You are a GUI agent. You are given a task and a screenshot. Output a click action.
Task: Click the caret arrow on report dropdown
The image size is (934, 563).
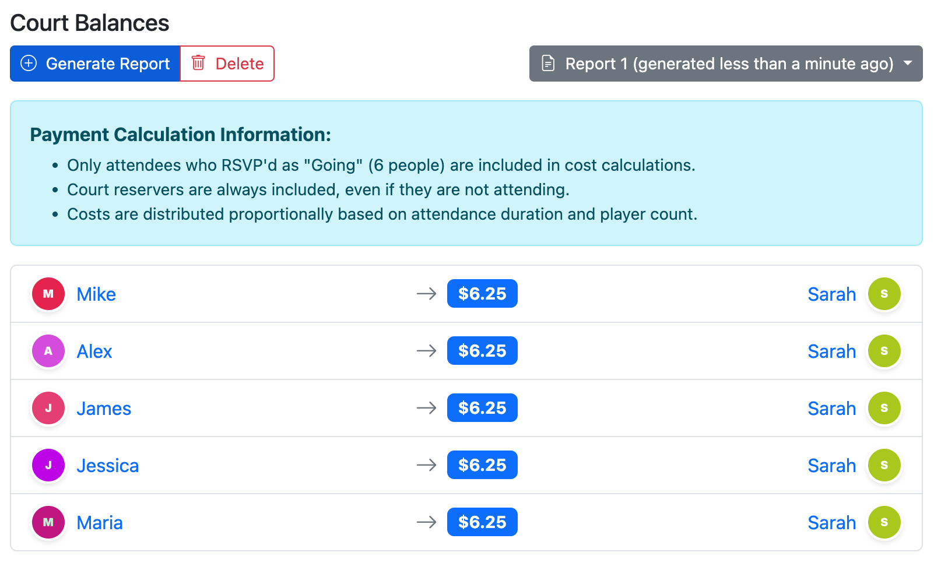[x=907, y=63]
